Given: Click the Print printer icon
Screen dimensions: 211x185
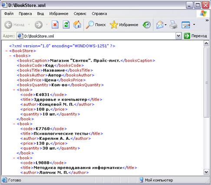Looking at the screenshot, I should click(x=173, y=25).
